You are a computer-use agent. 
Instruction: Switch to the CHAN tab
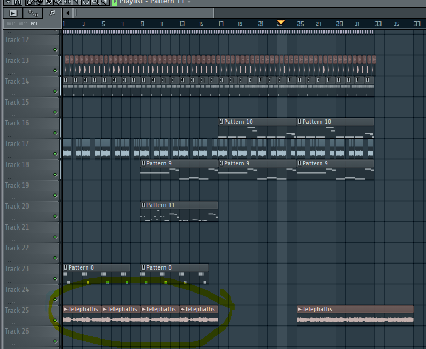(23, 24)
